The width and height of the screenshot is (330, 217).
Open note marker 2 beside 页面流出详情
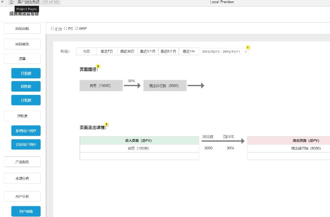point(106,125)
